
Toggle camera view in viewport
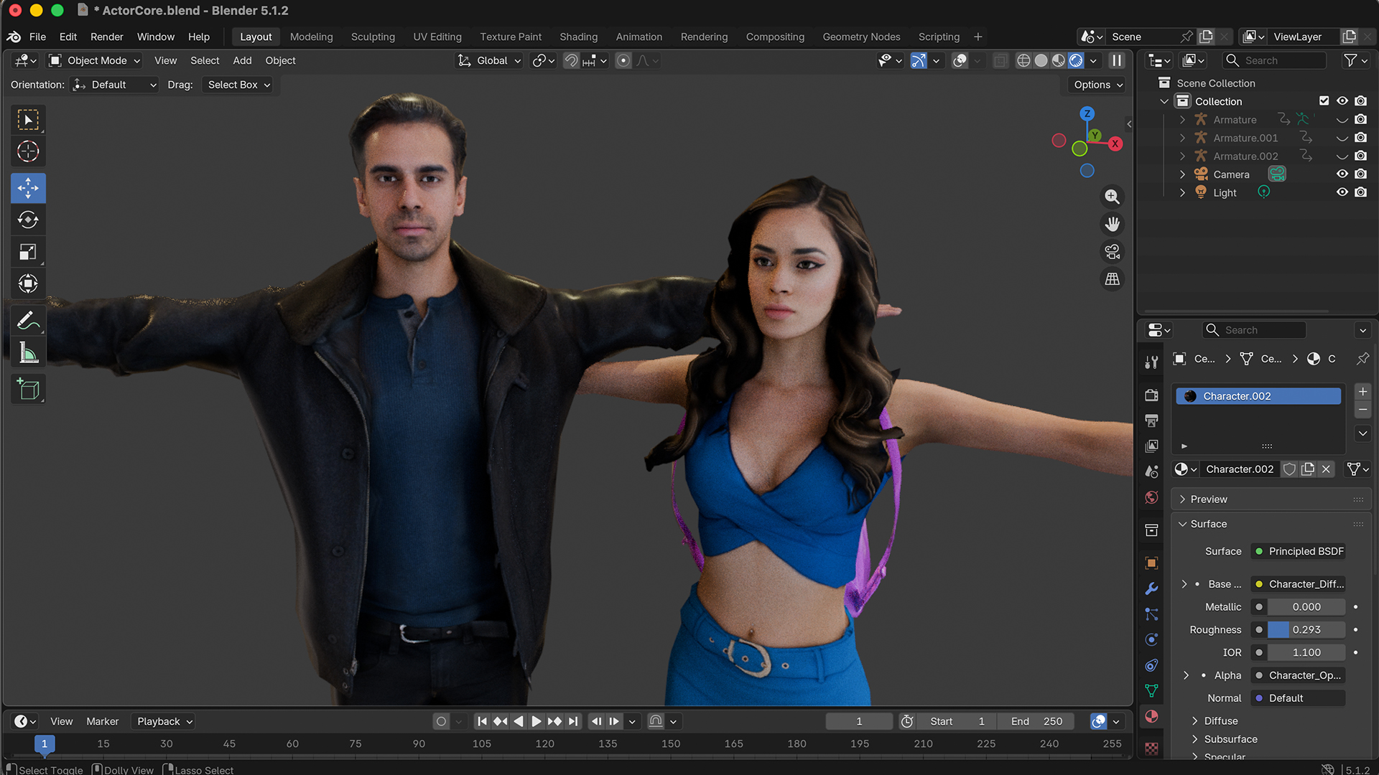point(1112,252)
